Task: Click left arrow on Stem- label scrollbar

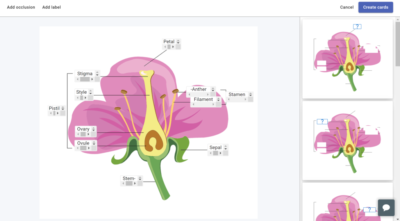Action: click(x=123, y=184)
